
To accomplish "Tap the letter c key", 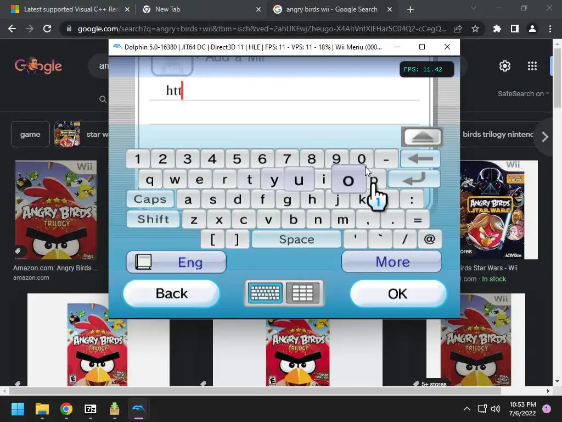I will pos(244,219).
